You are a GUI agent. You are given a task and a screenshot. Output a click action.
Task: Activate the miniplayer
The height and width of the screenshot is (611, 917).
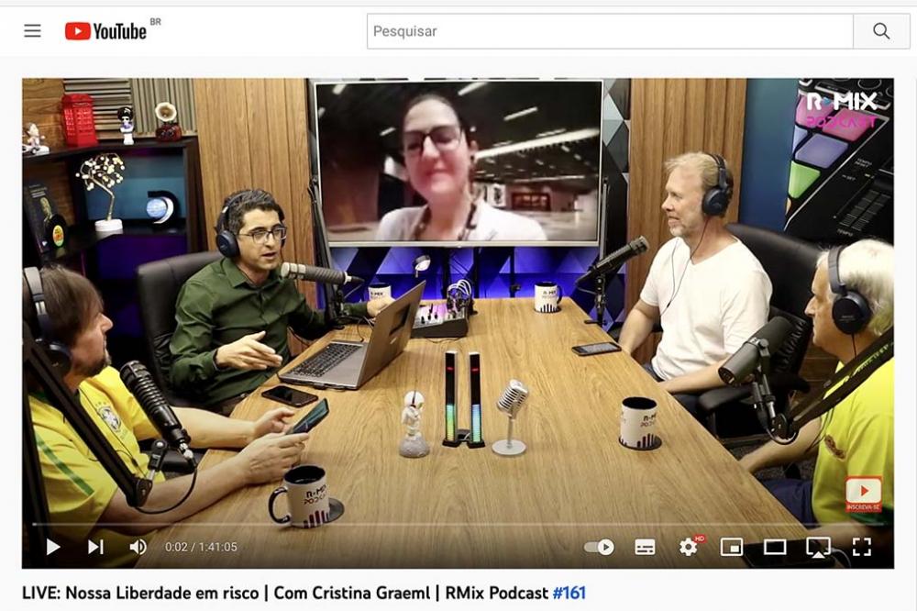tap(731, 547)
